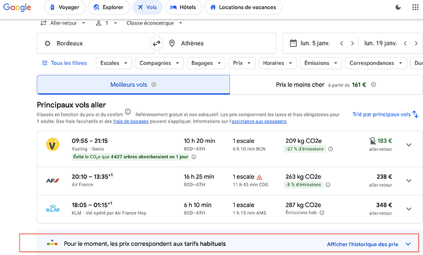Viewport: 423px width, 255px height.
Task: Expand Vueling 183 € flight details
Action: 409,145
